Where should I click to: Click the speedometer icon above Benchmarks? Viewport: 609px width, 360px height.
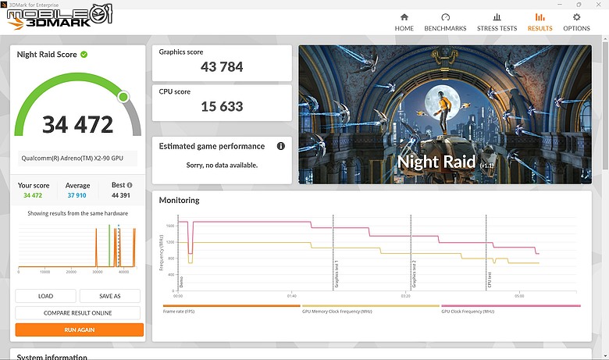pos(446,17)
